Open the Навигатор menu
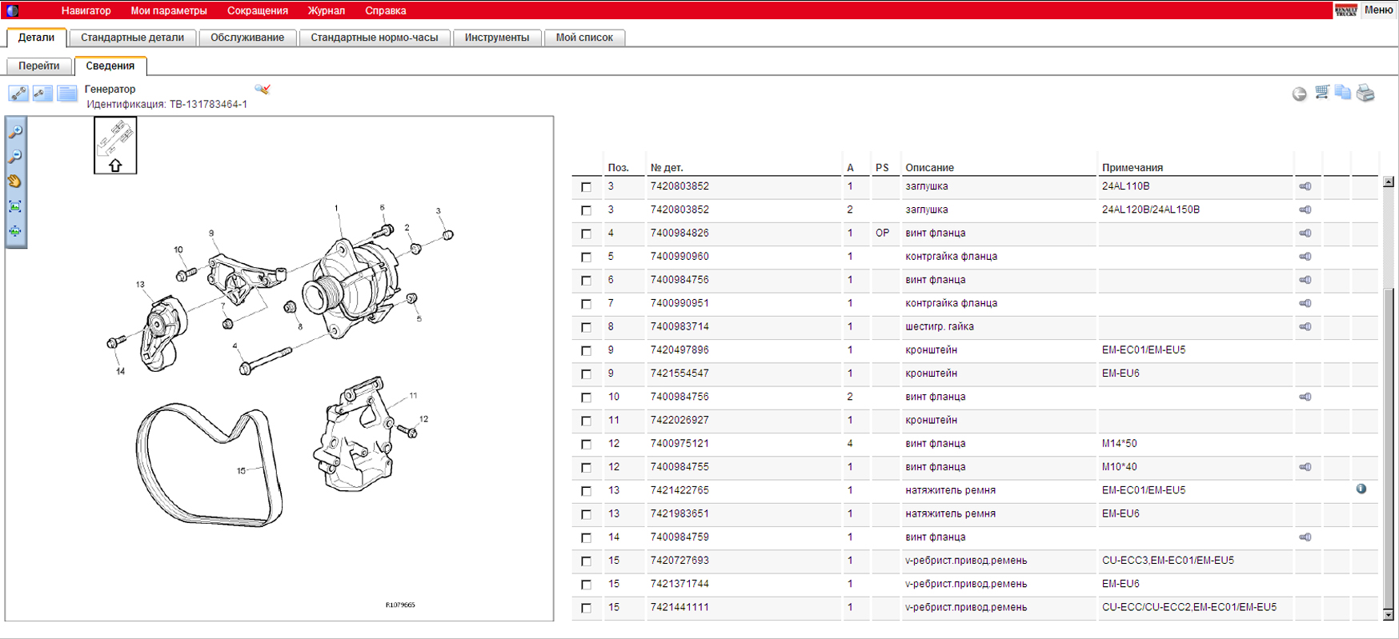 click(x=86, y=10)
